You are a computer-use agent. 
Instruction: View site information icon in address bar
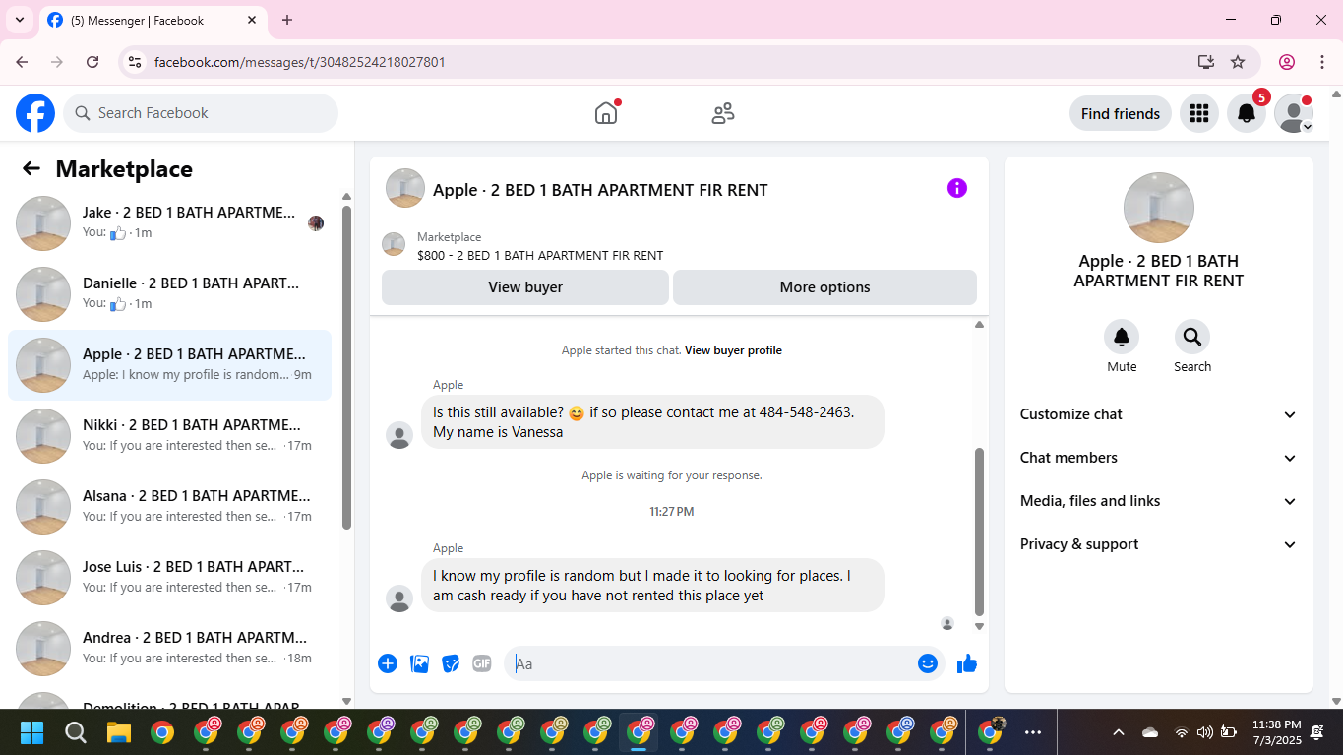[136, 62]
